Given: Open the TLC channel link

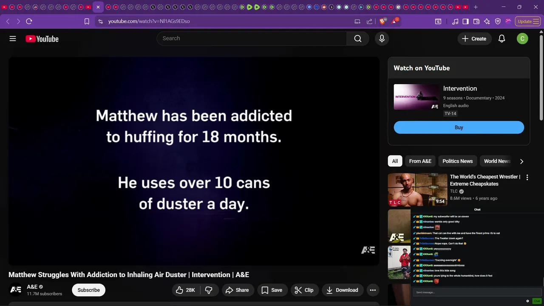Looking at the screenshot, I should (x=453, y=191).
